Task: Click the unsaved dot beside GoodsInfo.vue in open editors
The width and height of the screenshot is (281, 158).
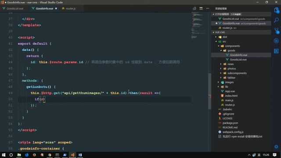Action: point(216,23)
